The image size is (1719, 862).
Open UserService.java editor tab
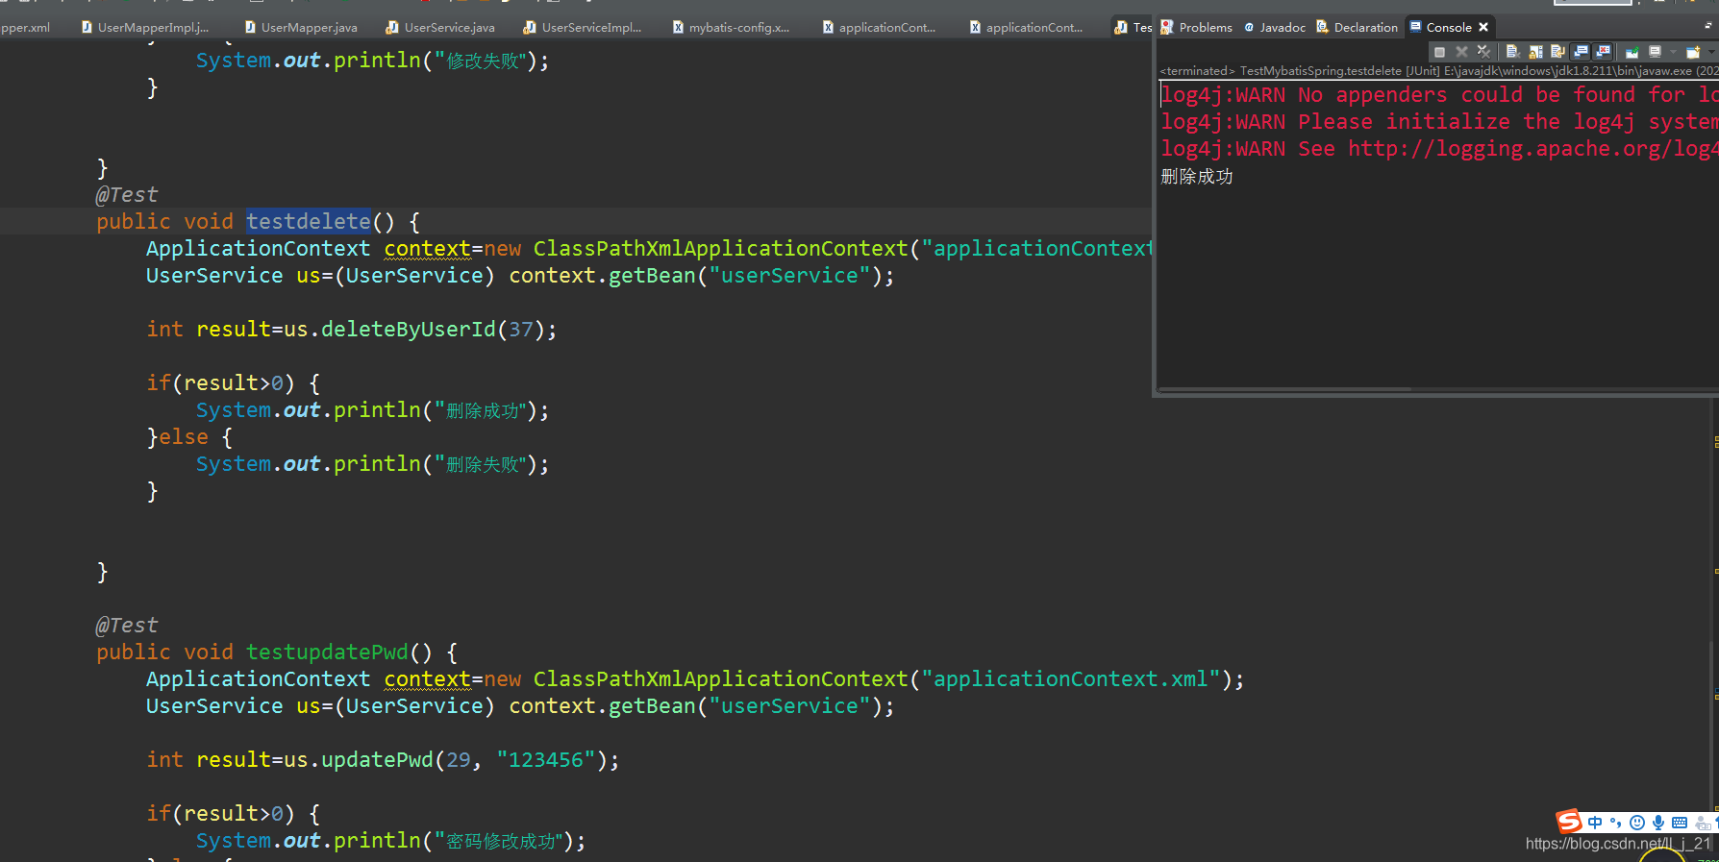(440, 27)
